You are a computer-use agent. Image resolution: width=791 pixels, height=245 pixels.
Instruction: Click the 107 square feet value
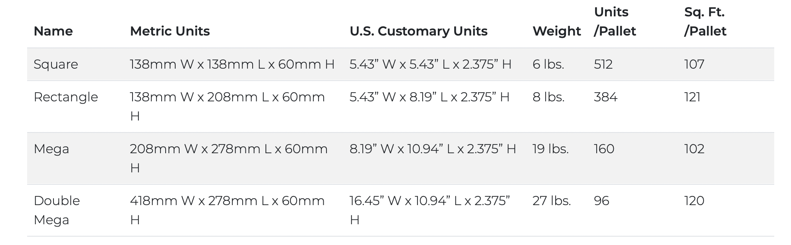click(x=694, y=64)
